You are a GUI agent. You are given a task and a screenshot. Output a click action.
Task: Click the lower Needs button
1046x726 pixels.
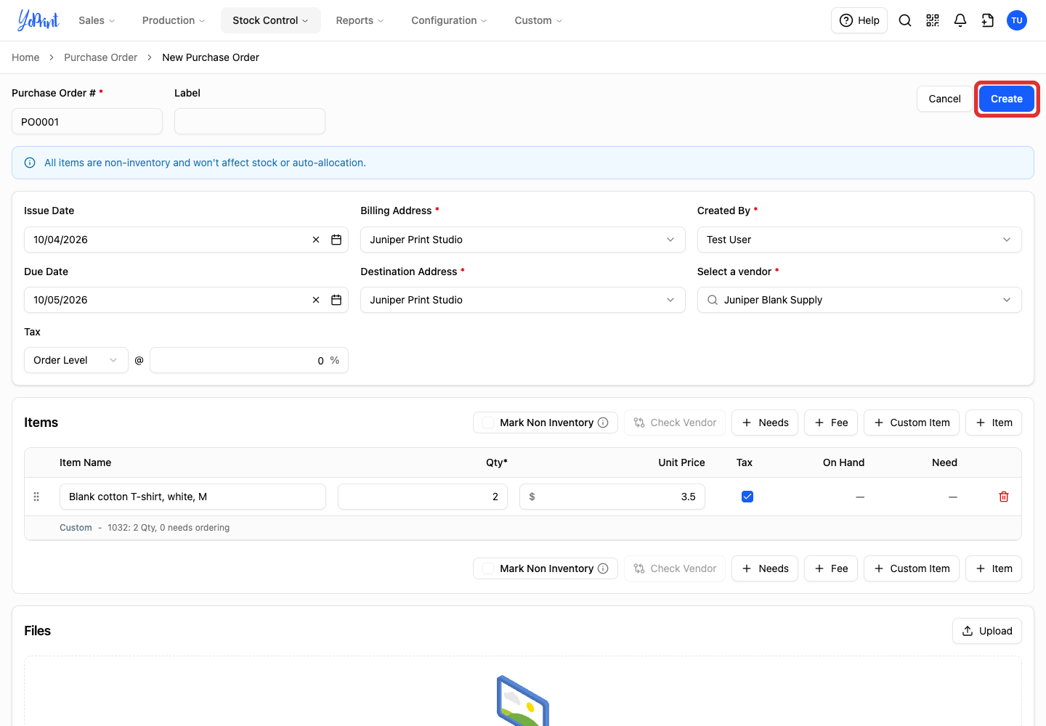[x=765, y=568]
